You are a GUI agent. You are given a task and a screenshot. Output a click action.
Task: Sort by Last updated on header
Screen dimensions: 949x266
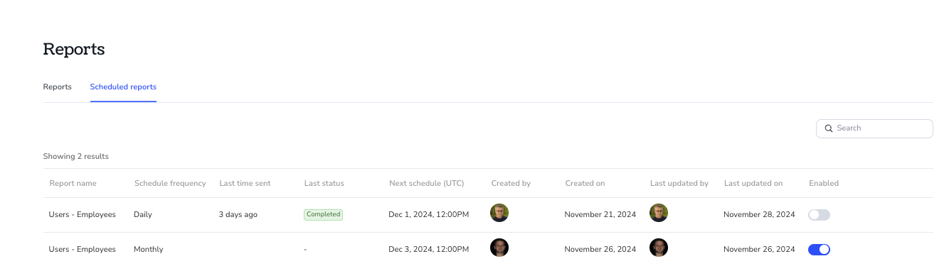[x=753, y=183]
